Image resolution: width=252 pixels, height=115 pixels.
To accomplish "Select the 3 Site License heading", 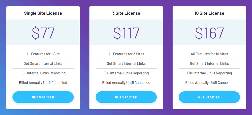I will tap(126, 13).
